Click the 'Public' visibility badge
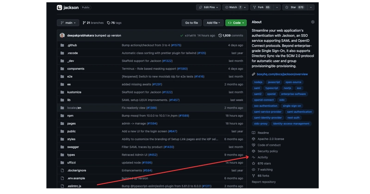 coord(86,7)
